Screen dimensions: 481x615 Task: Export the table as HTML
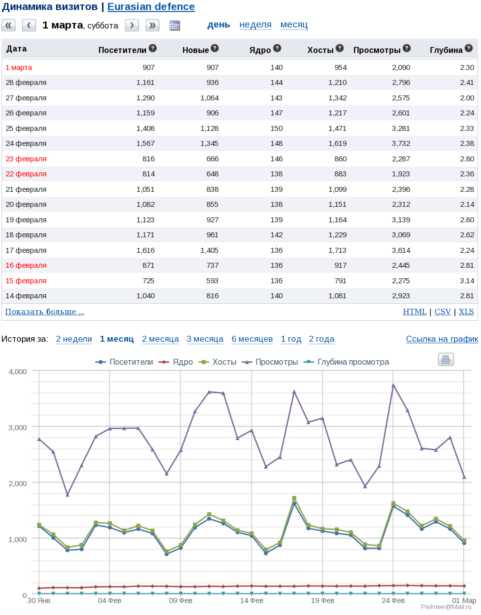click(x=414, y=312)
